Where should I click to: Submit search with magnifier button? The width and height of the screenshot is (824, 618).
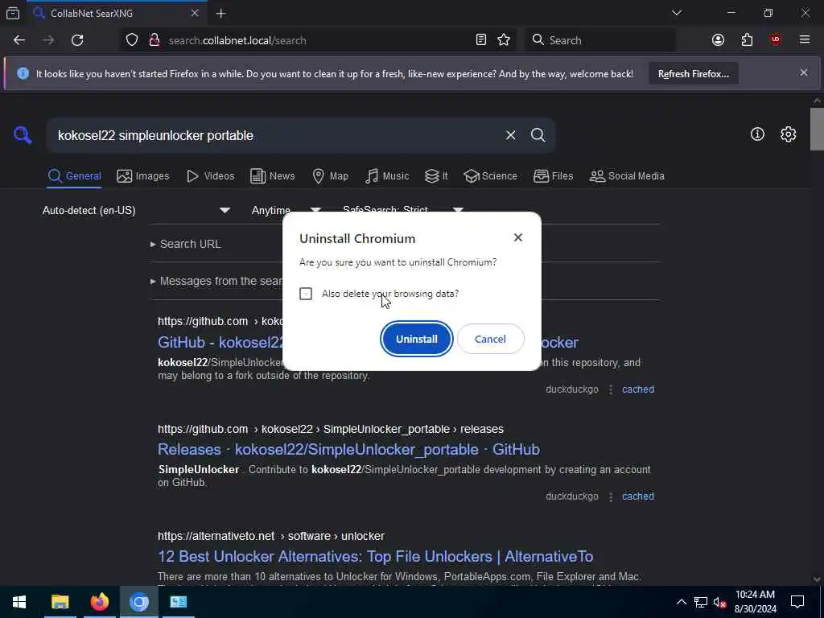(x=538, y=135)
